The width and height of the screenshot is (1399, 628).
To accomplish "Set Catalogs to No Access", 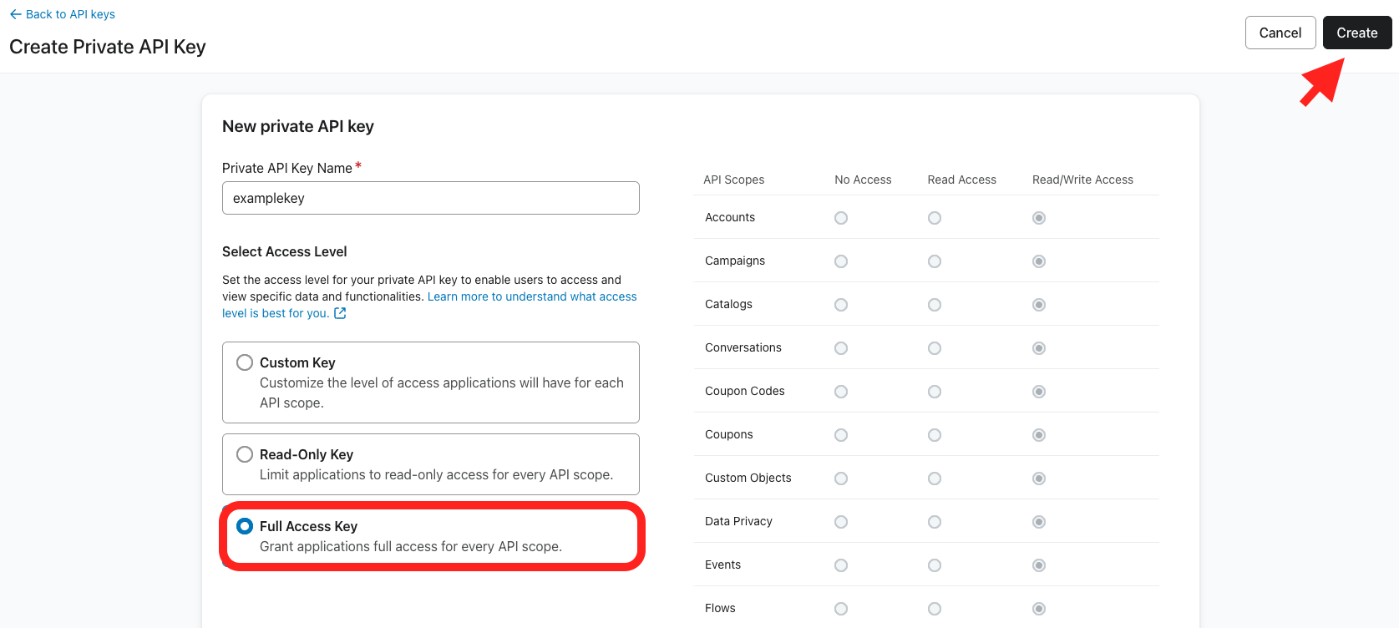I will [x=841, y=305].
